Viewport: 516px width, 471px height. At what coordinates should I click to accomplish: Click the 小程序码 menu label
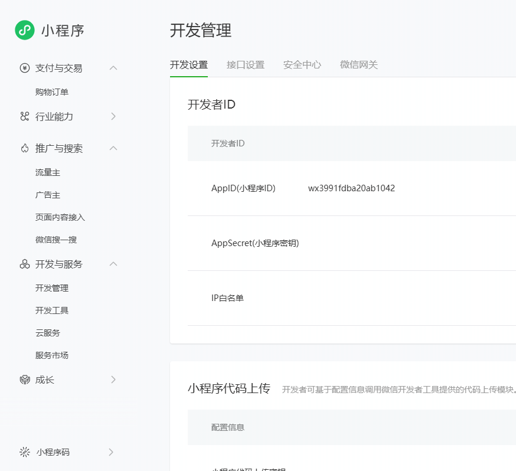(x=53, y=452)
